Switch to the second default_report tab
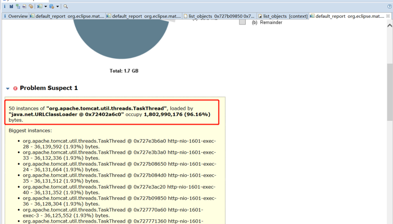 click(x=144, y=16)
